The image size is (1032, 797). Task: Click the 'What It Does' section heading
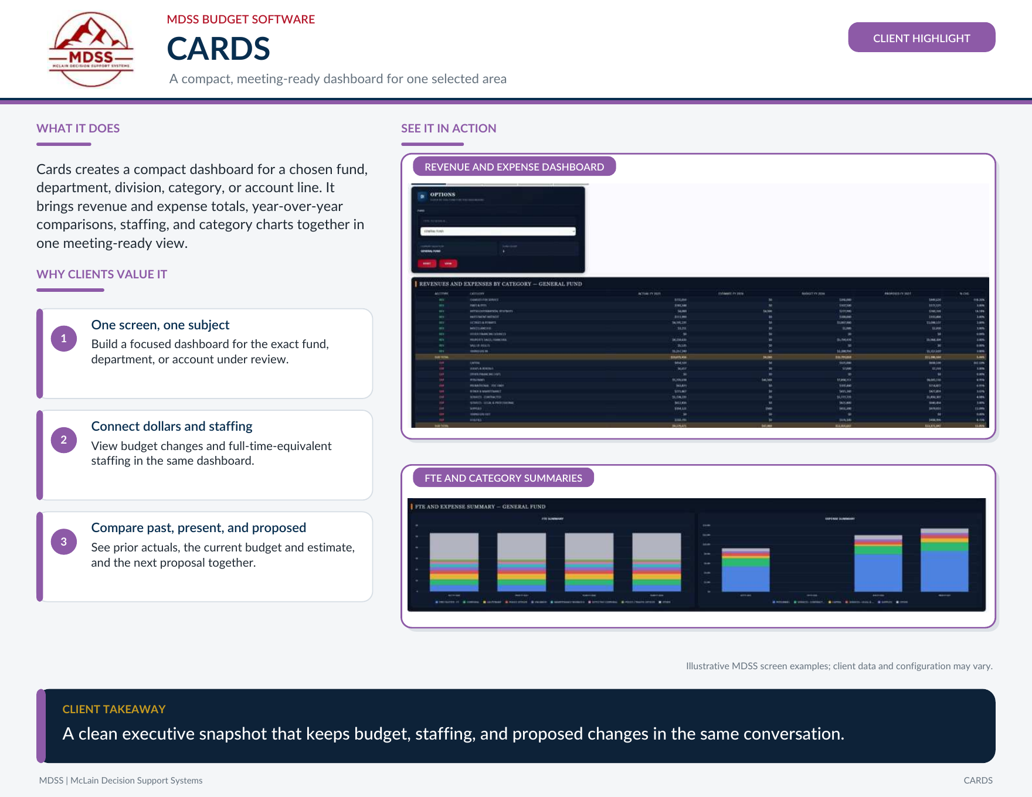78,128
